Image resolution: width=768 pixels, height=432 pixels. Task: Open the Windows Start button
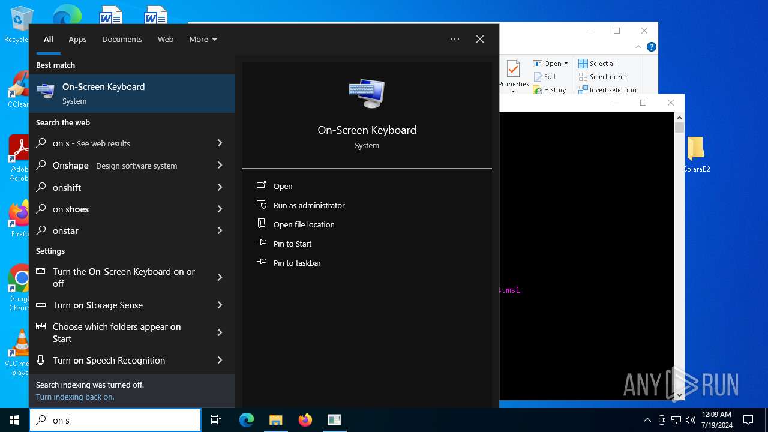pyautogui.click(x=14, y=420)
